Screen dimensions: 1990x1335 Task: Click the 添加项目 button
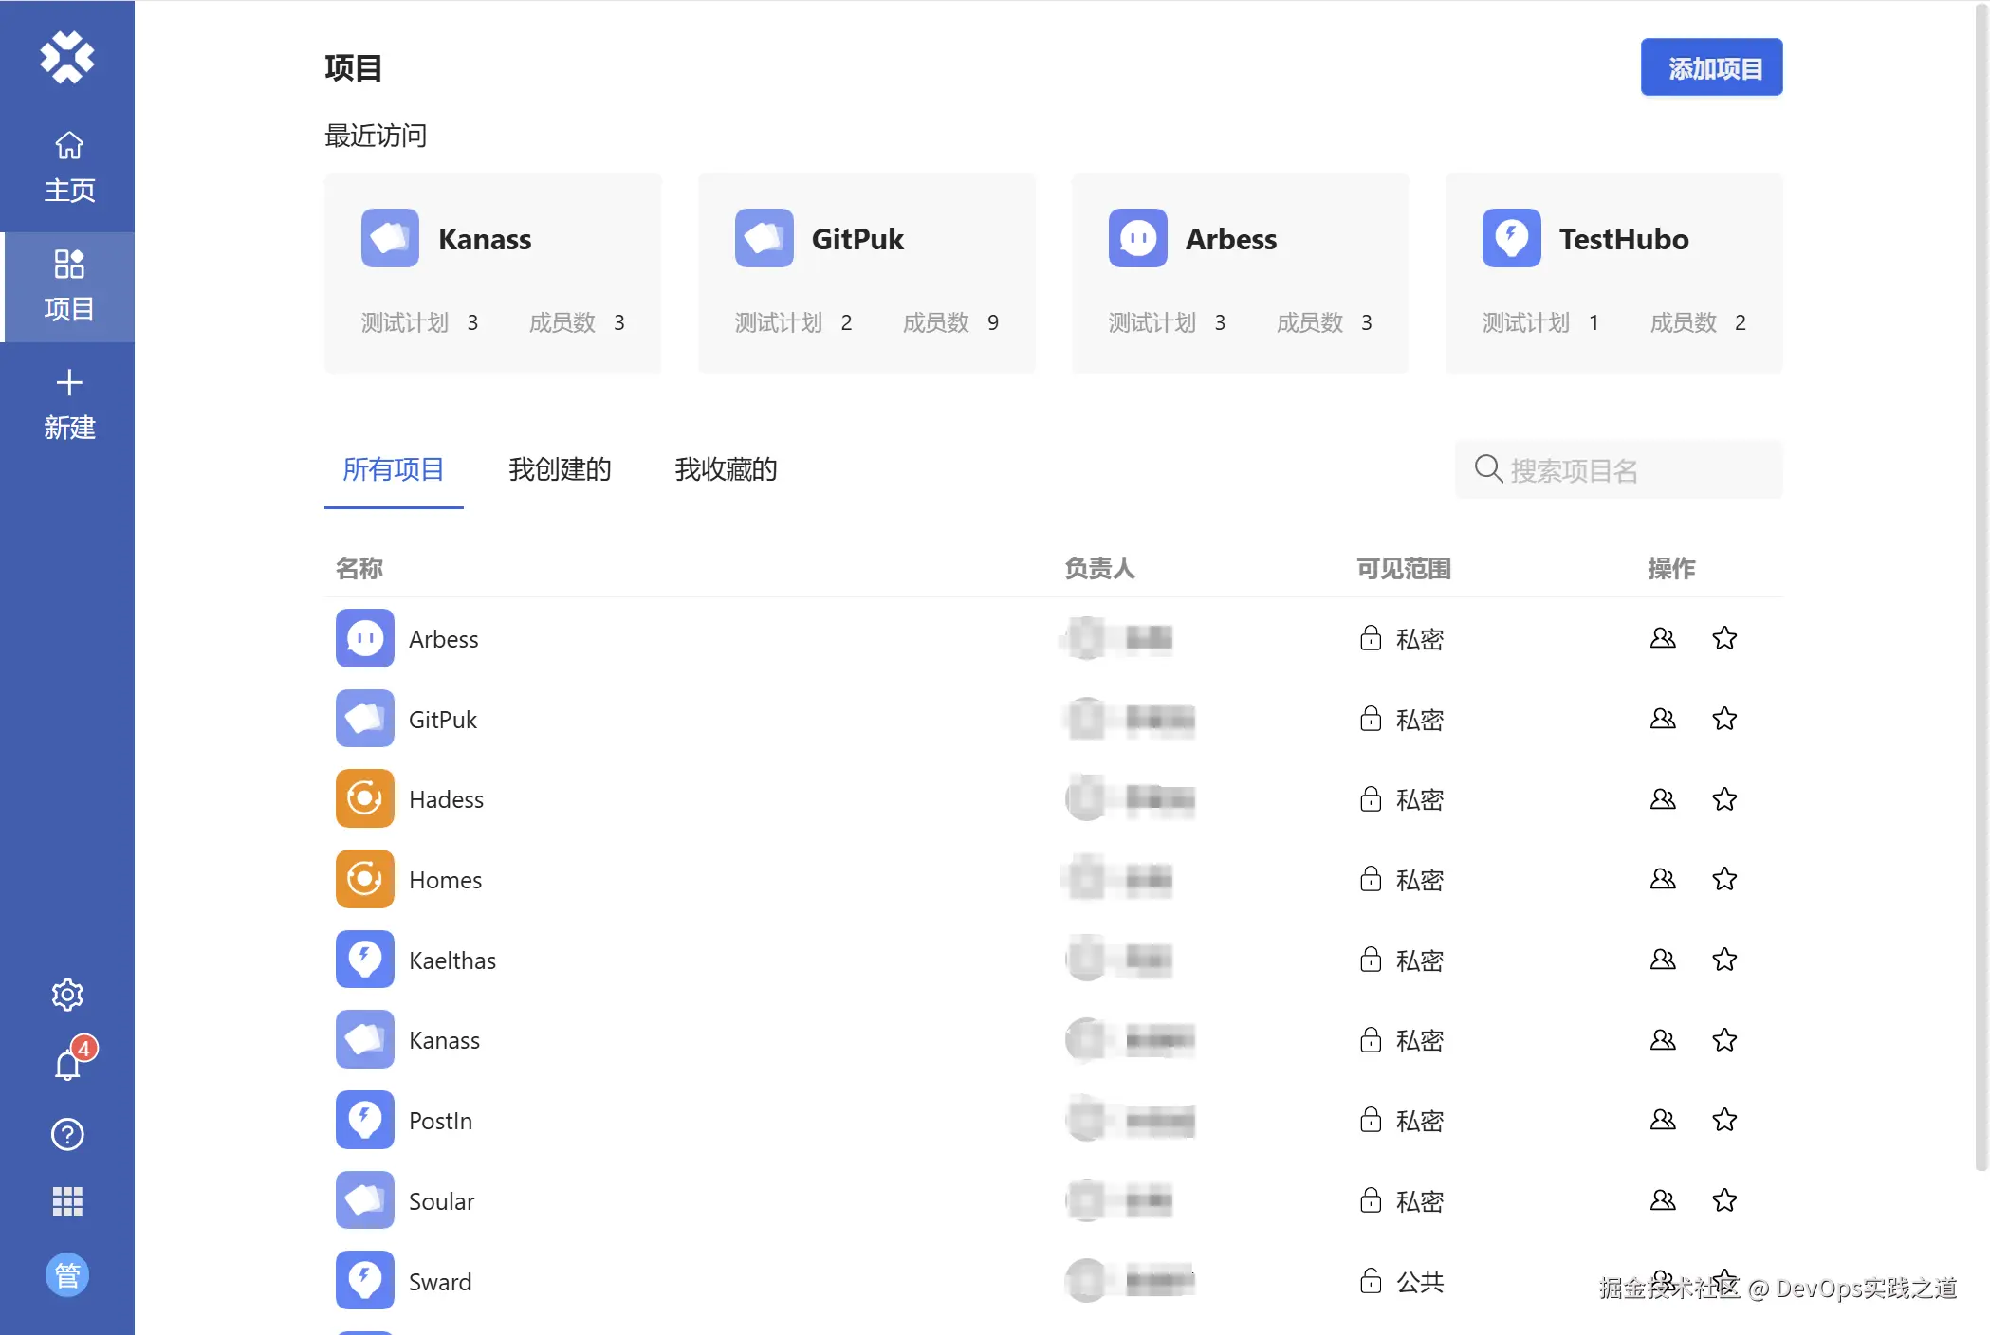[x=1711, y=67]
